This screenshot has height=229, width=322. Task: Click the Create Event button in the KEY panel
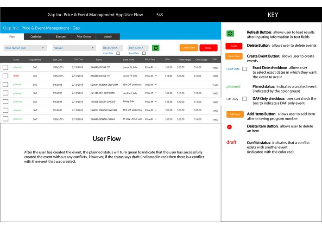(234, 56)
